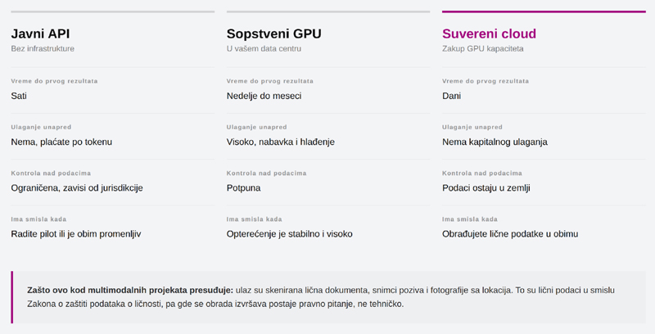
Task: Select the Javni API heading
Action: (x=40, y=34)
